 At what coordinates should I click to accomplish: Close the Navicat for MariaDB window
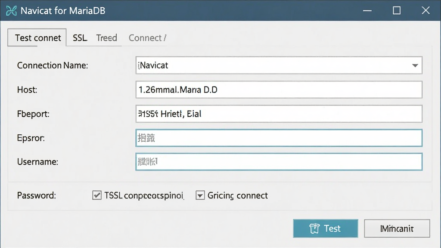(x=426, y=11)
